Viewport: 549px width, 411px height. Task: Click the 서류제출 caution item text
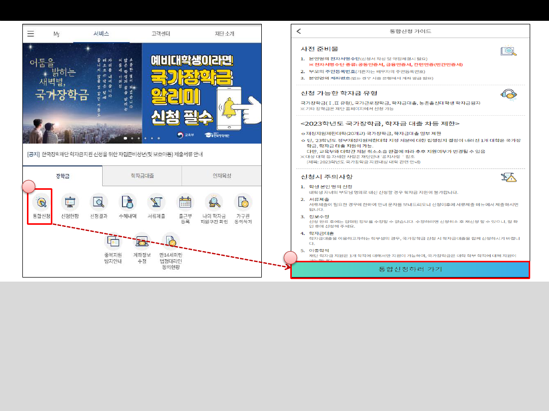413,207
